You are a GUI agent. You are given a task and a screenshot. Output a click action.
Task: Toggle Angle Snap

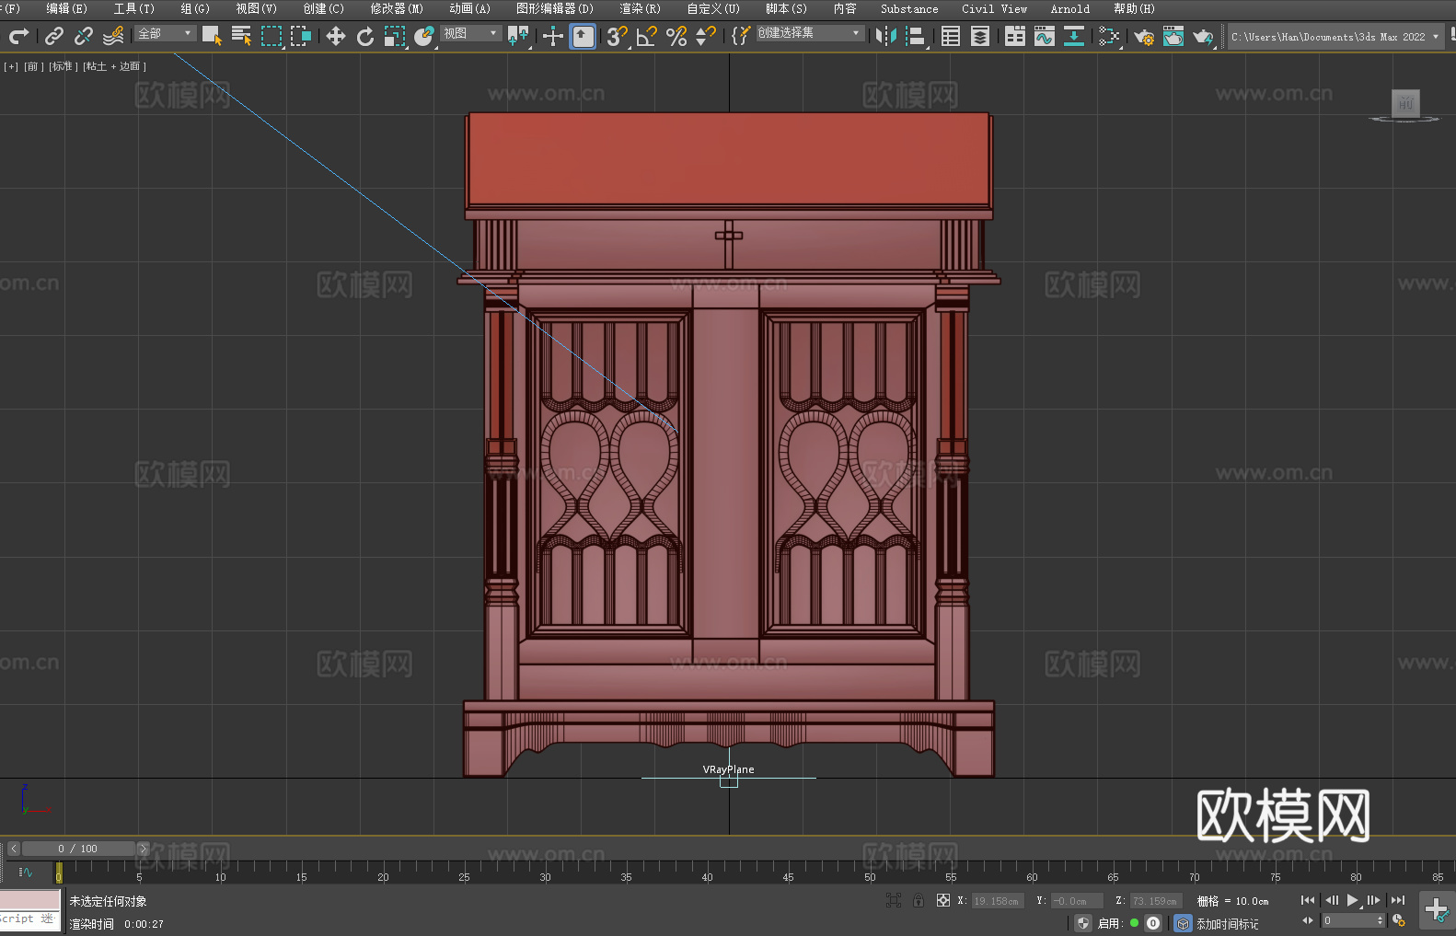pyautogui.click(x=647, y=36)
